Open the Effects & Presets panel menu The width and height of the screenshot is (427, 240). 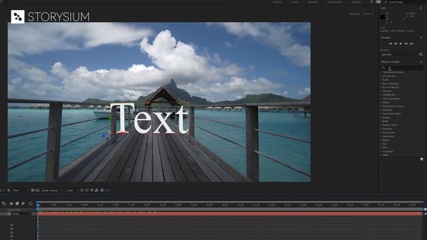[x=421, y=62]
